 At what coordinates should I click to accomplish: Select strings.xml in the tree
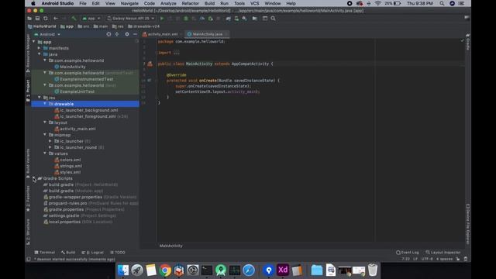pyautogui.click(x=71, y=166)
